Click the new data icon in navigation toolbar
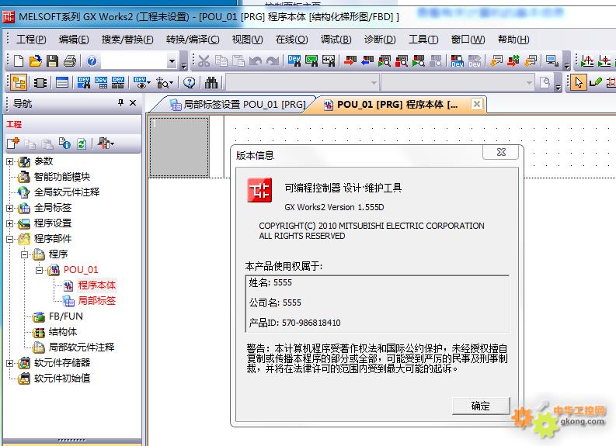 [x=13, y=143]
